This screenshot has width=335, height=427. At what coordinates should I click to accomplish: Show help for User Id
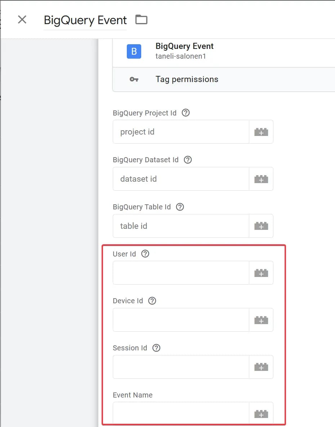click(x=145, y=254)
